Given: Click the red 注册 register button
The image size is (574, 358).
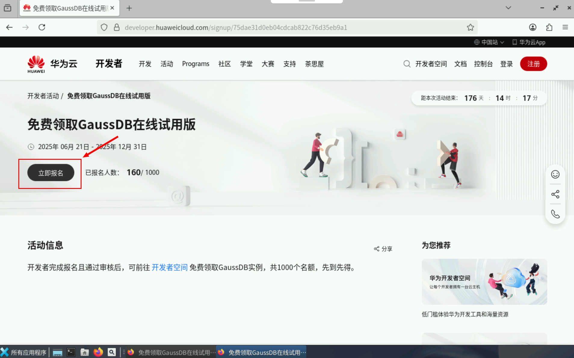Looking at the screenshot, I should click(533, 64).
